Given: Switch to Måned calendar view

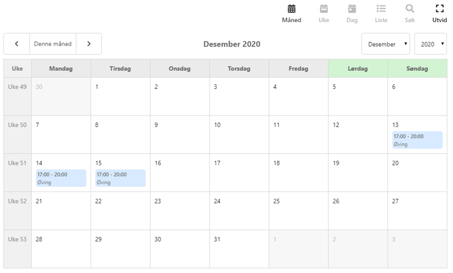Looking at the screenshot, I should coord(292,14).
